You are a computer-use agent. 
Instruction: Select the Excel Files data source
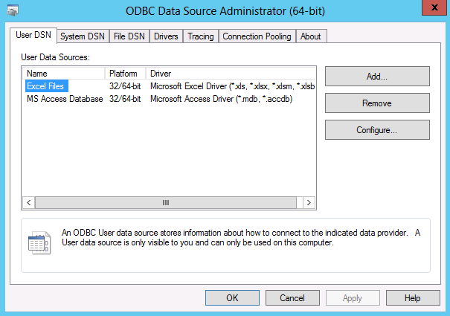pyautogui.click(x=46, y=86)
